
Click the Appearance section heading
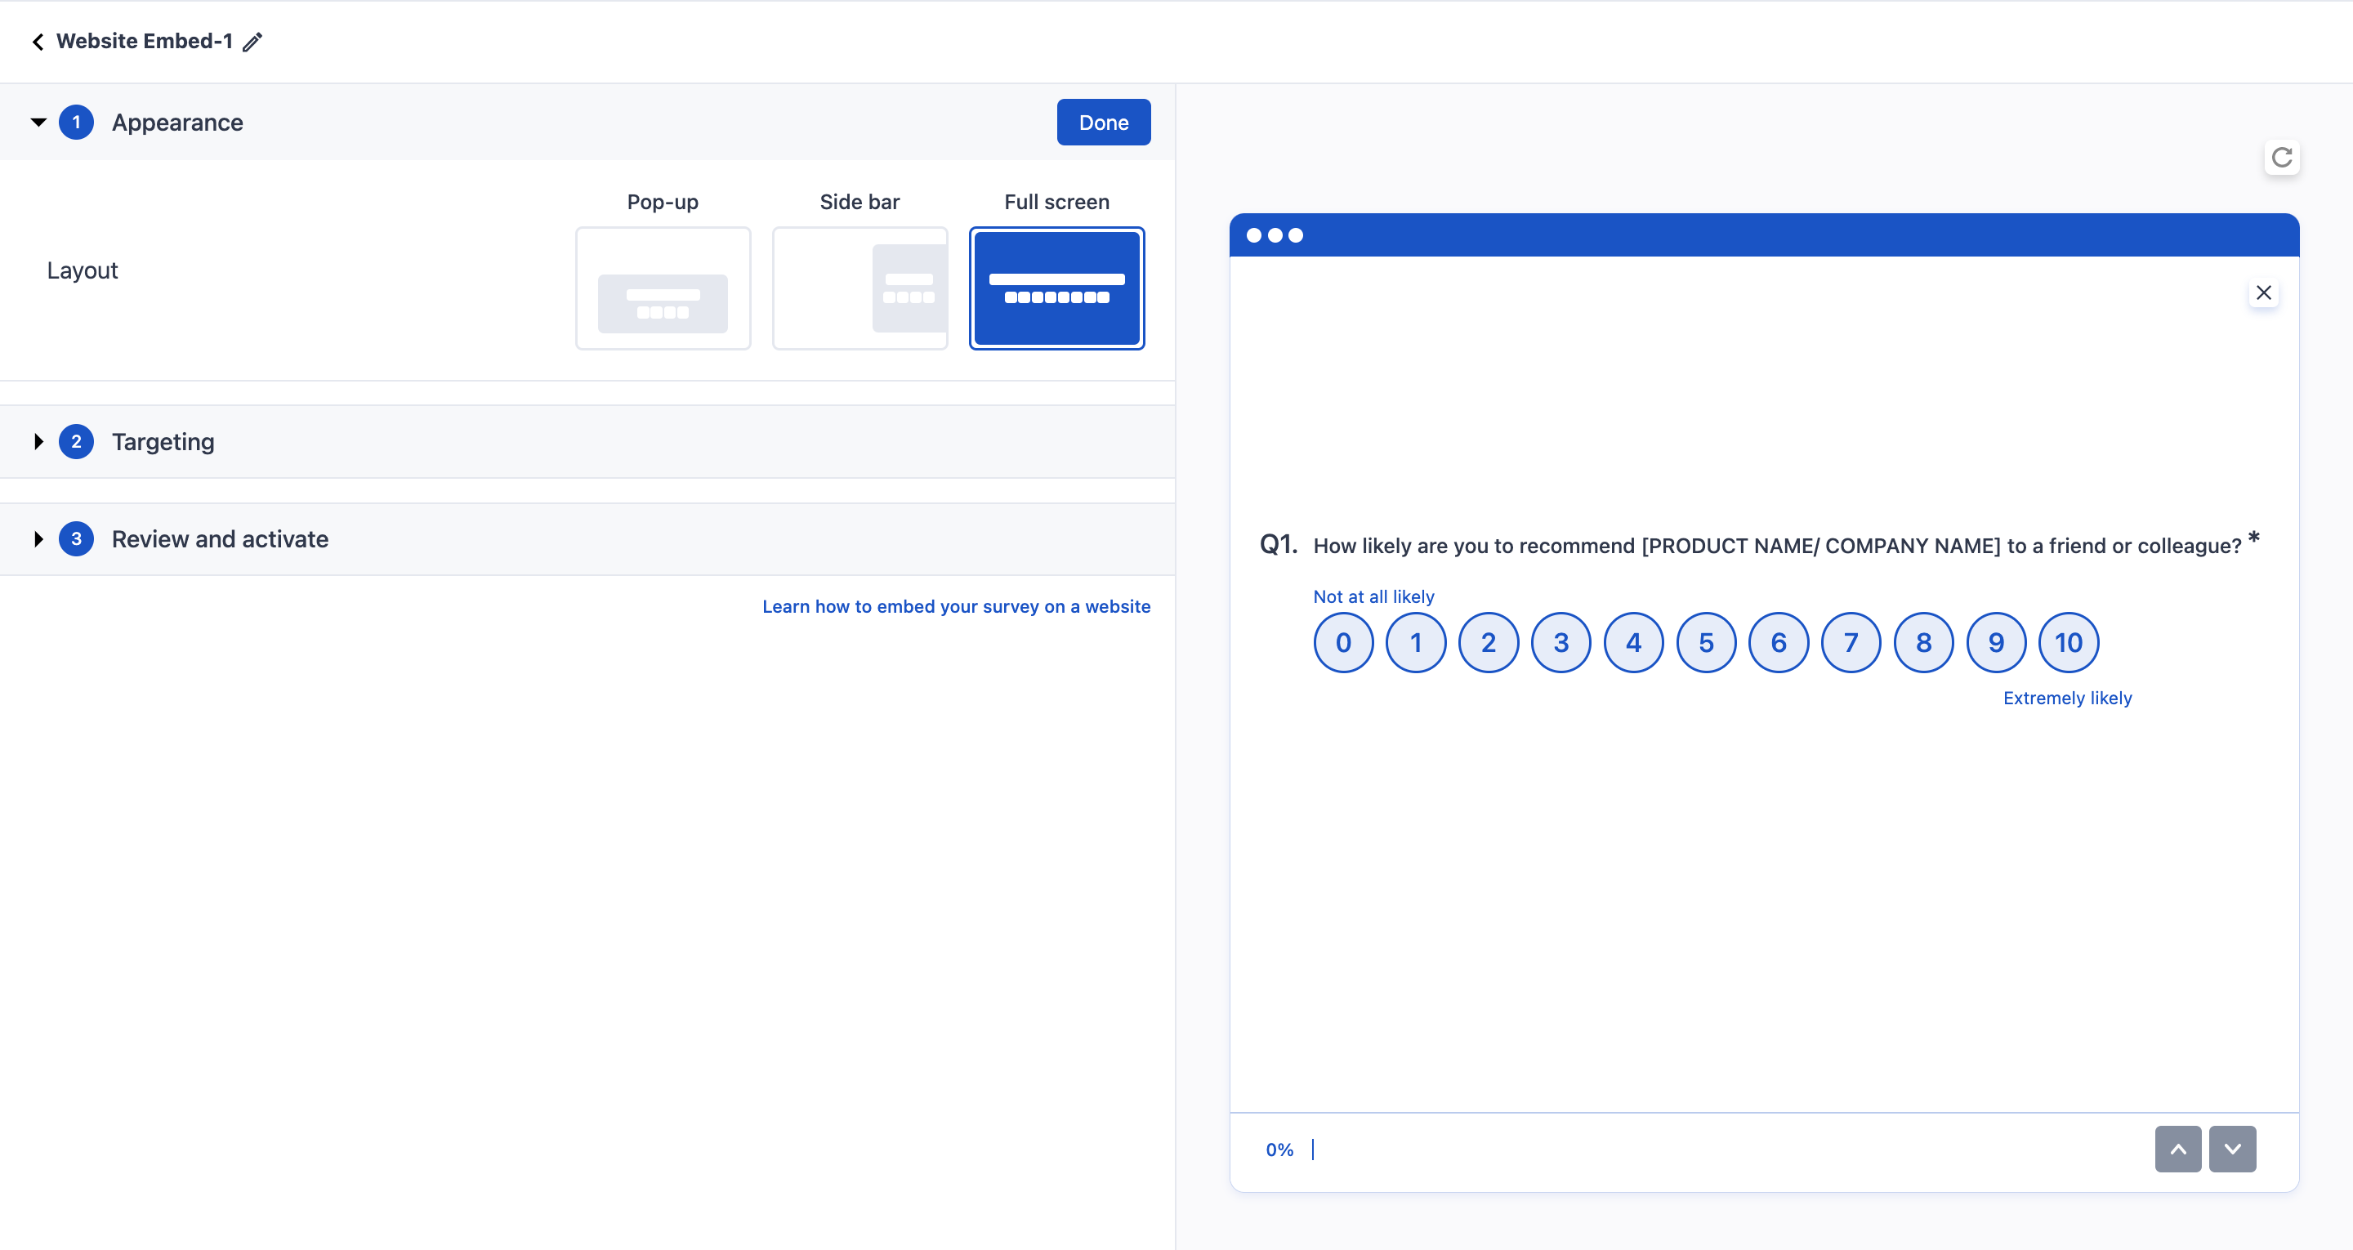click(x=177, y=123)
